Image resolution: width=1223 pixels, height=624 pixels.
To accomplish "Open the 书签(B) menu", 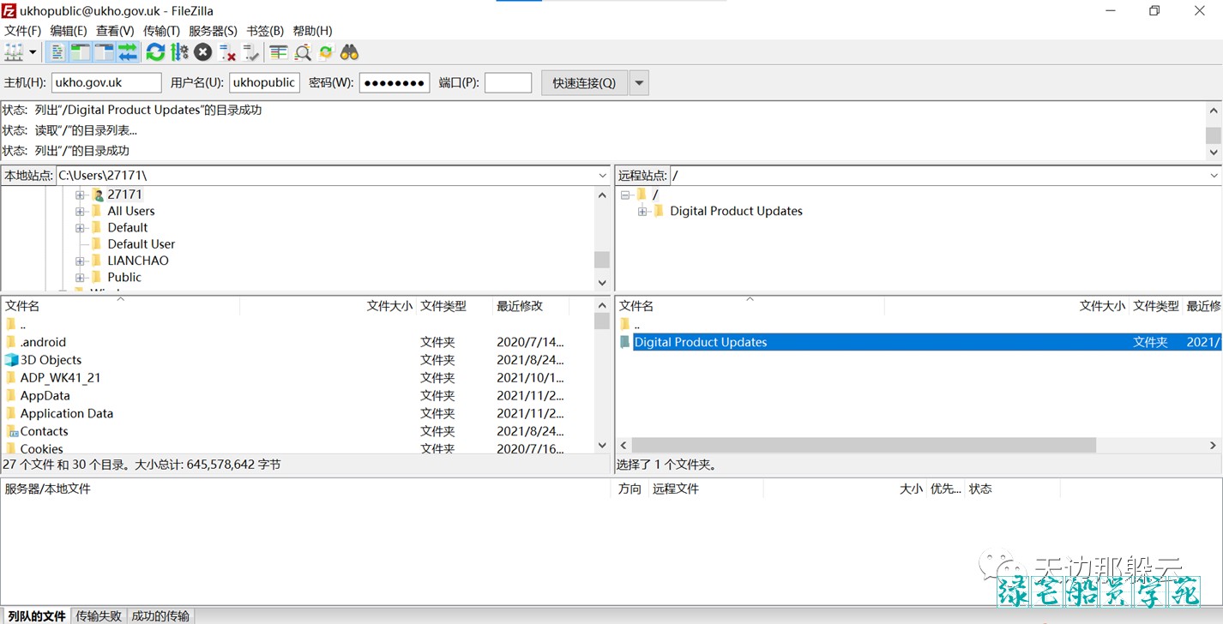I will click(x=265, y=31).
